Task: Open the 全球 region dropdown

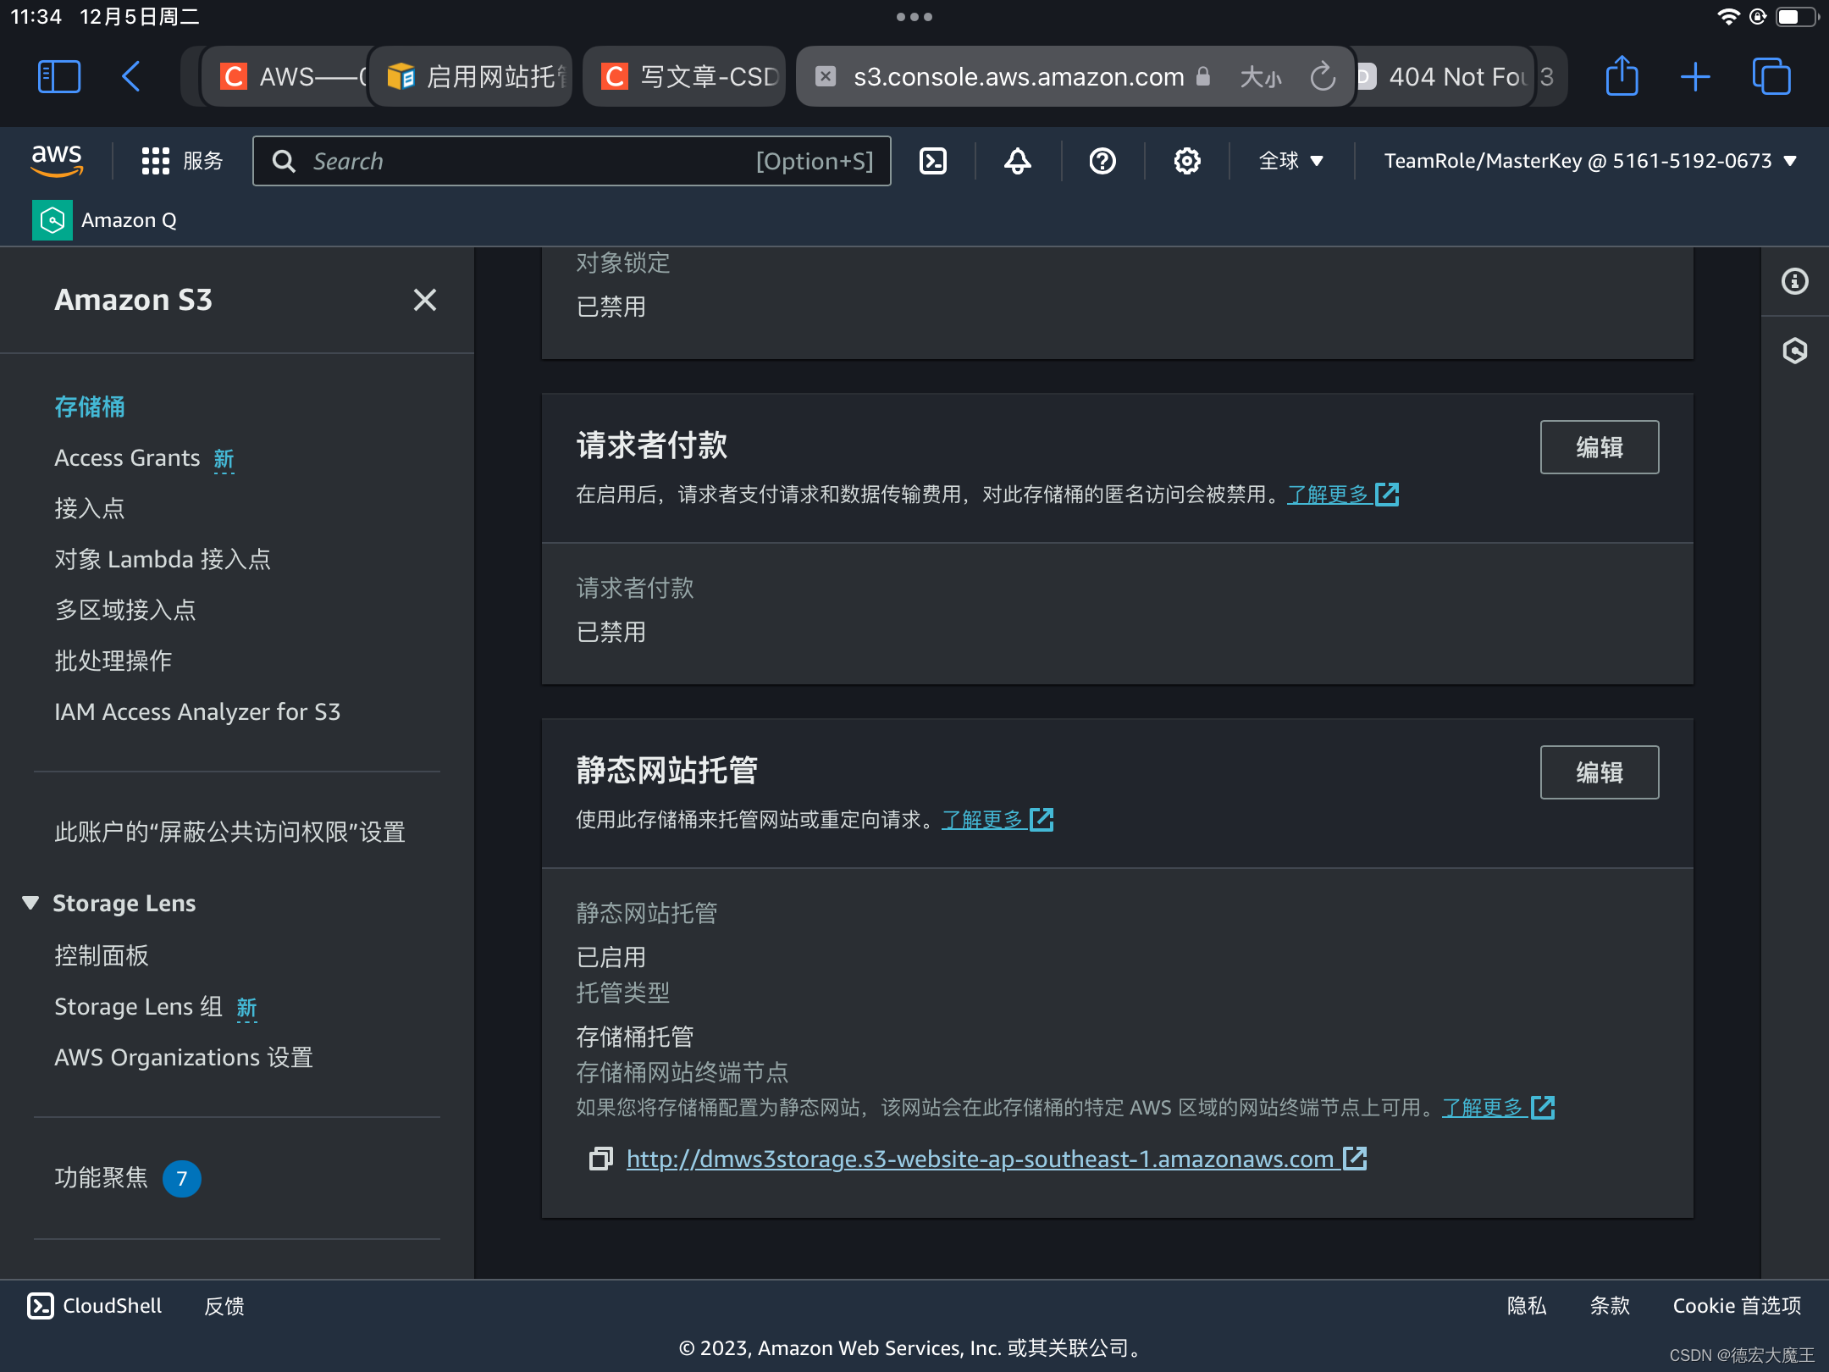Action: pos(1290,161)
